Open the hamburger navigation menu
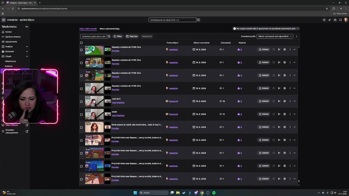This screenshot has width=349, height=196. [x=3, y=20]
